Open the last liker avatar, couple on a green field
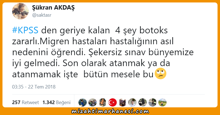Viewport: 220px width, 115px height. pyautogui.click(x=162, y=102)
